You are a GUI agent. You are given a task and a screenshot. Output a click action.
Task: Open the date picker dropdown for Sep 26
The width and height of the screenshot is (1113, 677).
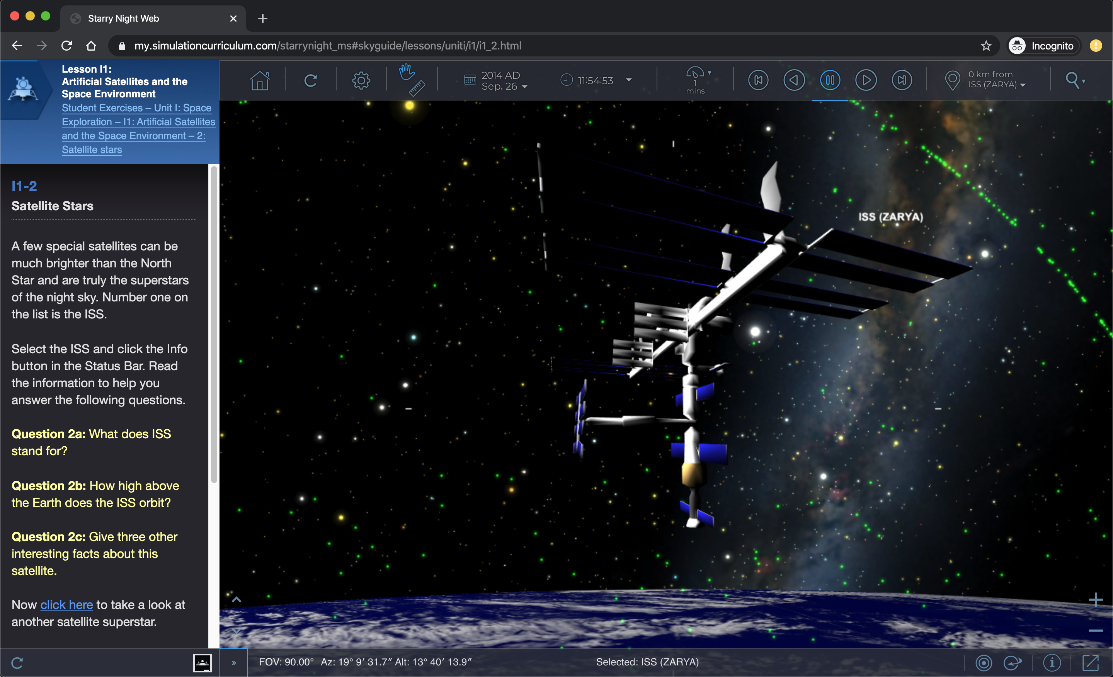[525, 86]
